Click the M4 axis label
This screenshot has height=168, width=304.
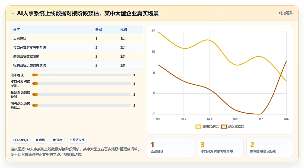click(235, 119)
